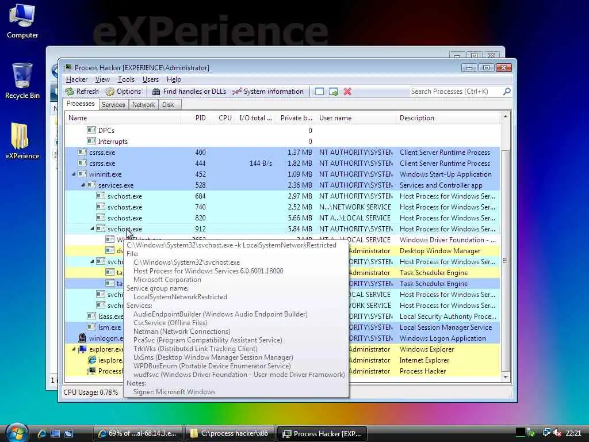Open the View menu

(102, 79)
